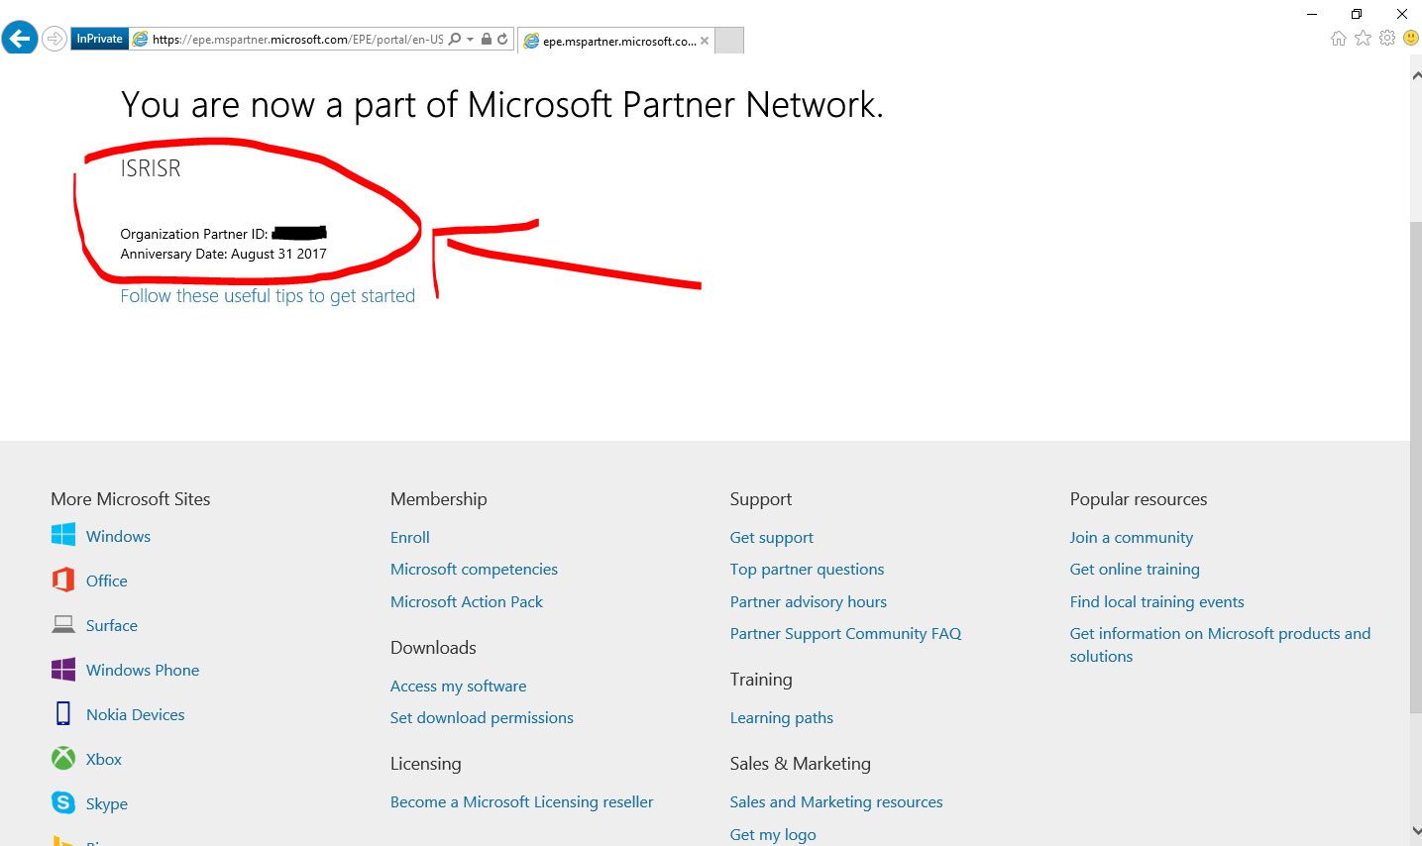Click the lock security icon in address bar
This screenshot has width=1422, height=846.
487,40
